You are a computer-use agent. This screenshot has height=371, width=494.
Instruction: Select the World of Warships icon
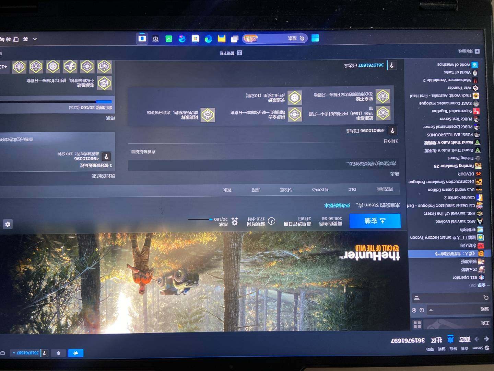click(475, 65)
